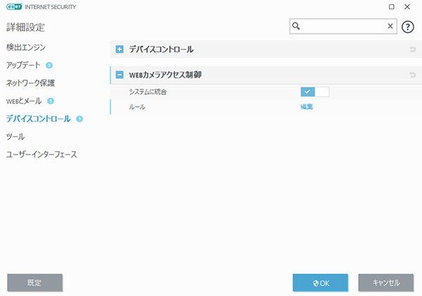Select アップデート in the sidebar
Viewport: 422px width, 296px height.
point(23,65)
